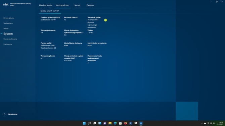Click the Procesor graficzny (GPU) heading

click(50, 17)
